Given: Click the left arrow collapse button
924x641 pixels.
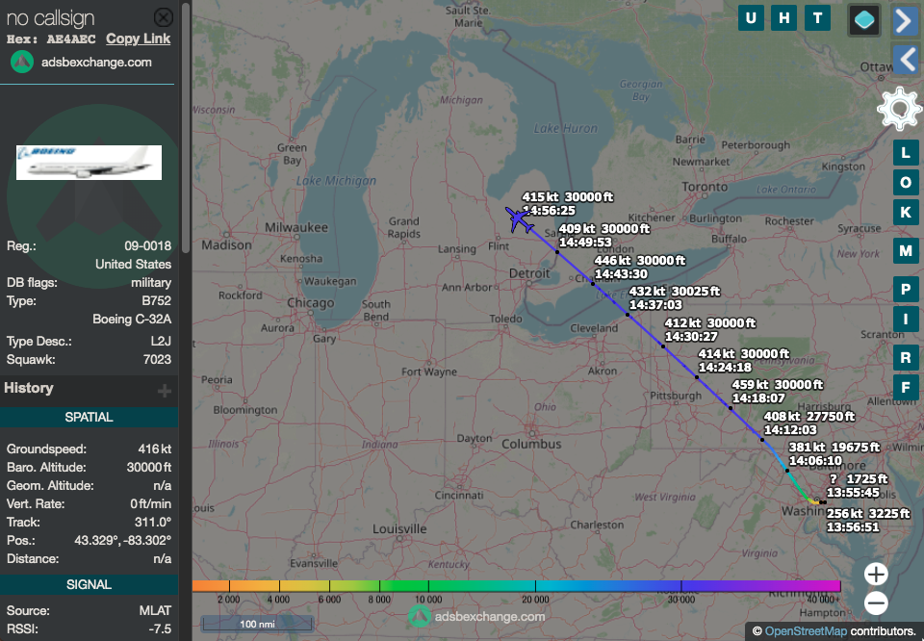Looking at the screenshot, I should click(x=905, y=60).
